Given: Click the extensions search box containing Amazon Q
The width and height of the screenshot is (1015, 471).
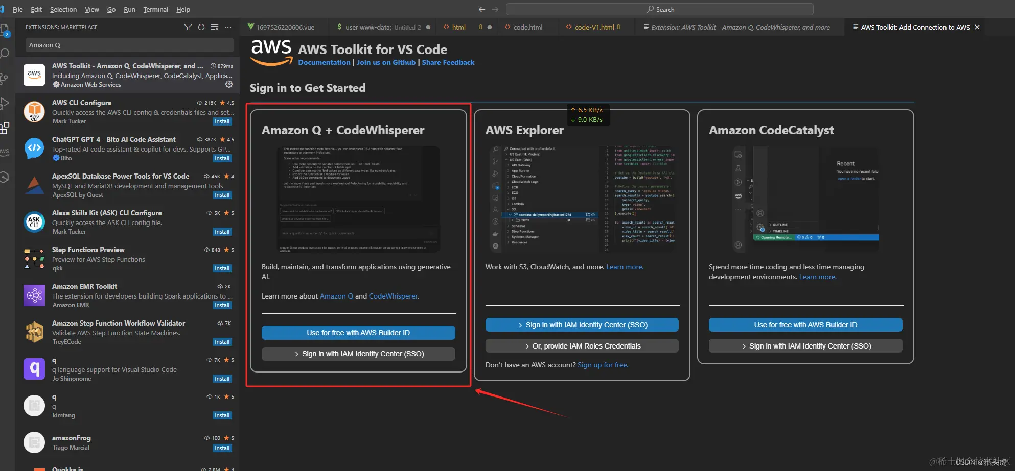Looking at the screenshot, I should [x=129, y=45].
